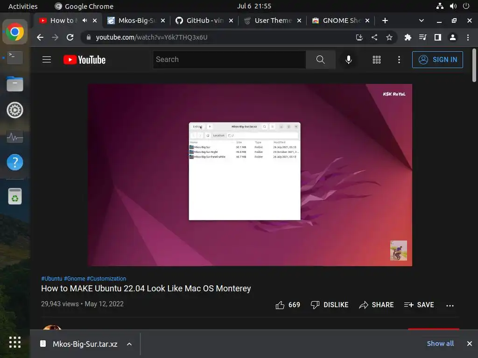Click the volume icon in the top bar

(453, 6)
